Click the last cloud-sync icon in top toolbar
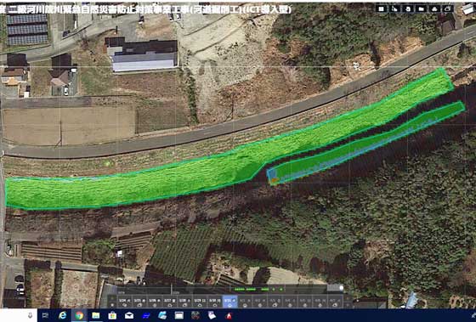The width and height of the screenshot is (476, 322). pyautogui.click(x=447, y=8)
